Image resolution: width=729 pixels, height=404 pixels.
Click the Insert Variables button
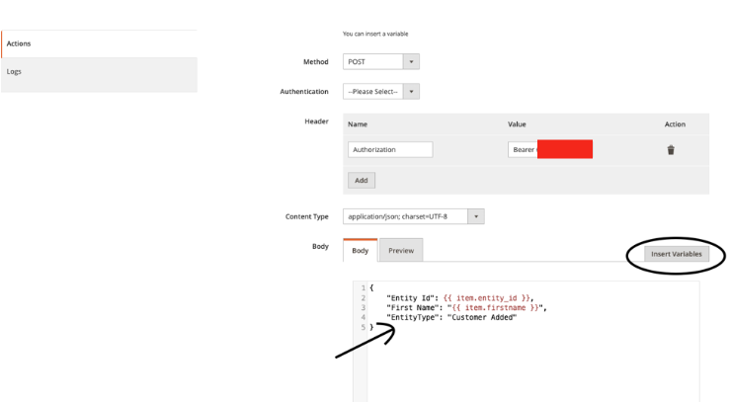pos(677,254)
